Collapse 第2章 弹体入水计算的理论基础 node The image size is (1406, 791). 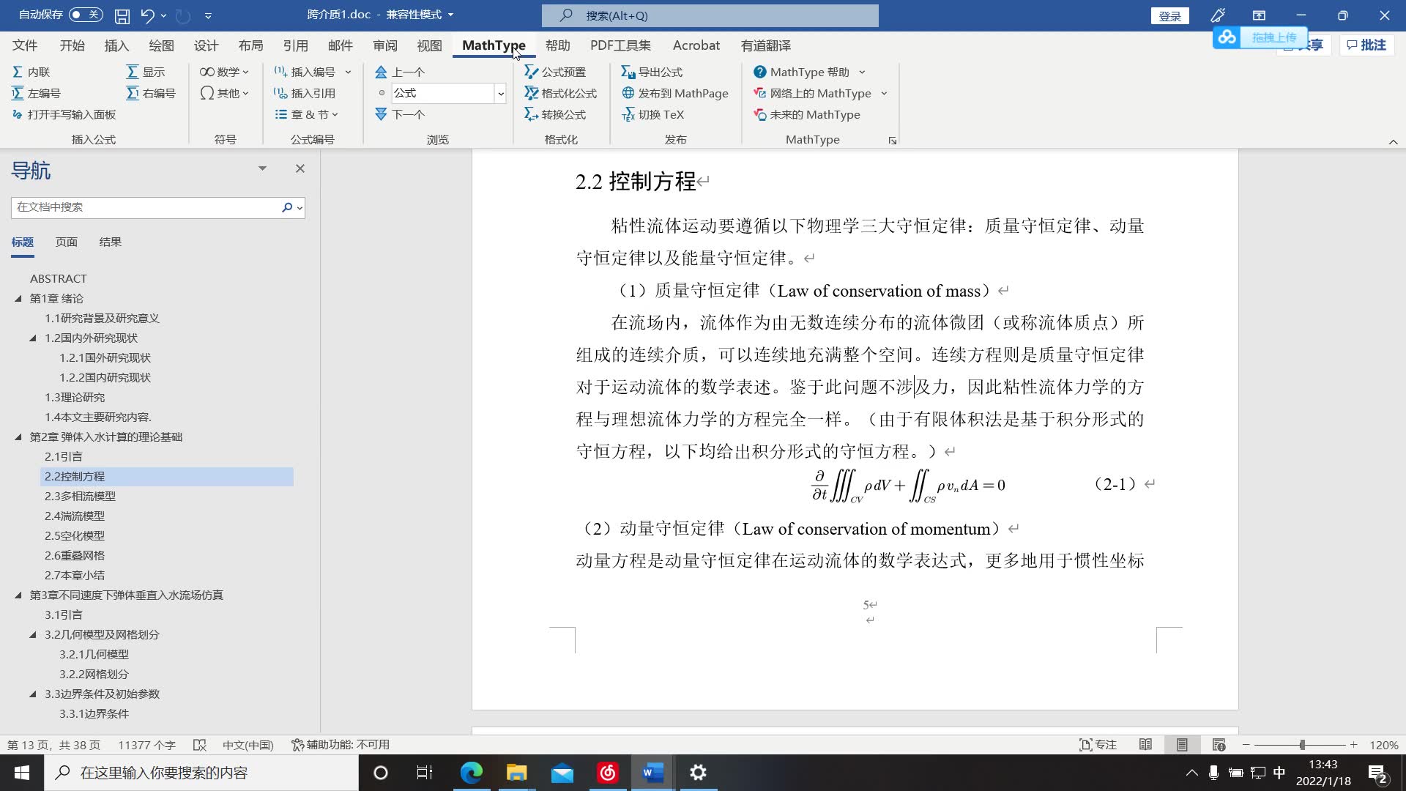[x=18, y=437]
